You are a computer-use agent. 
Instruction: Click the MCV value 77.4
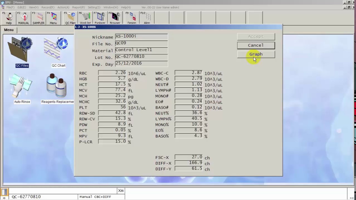point(112,90)
